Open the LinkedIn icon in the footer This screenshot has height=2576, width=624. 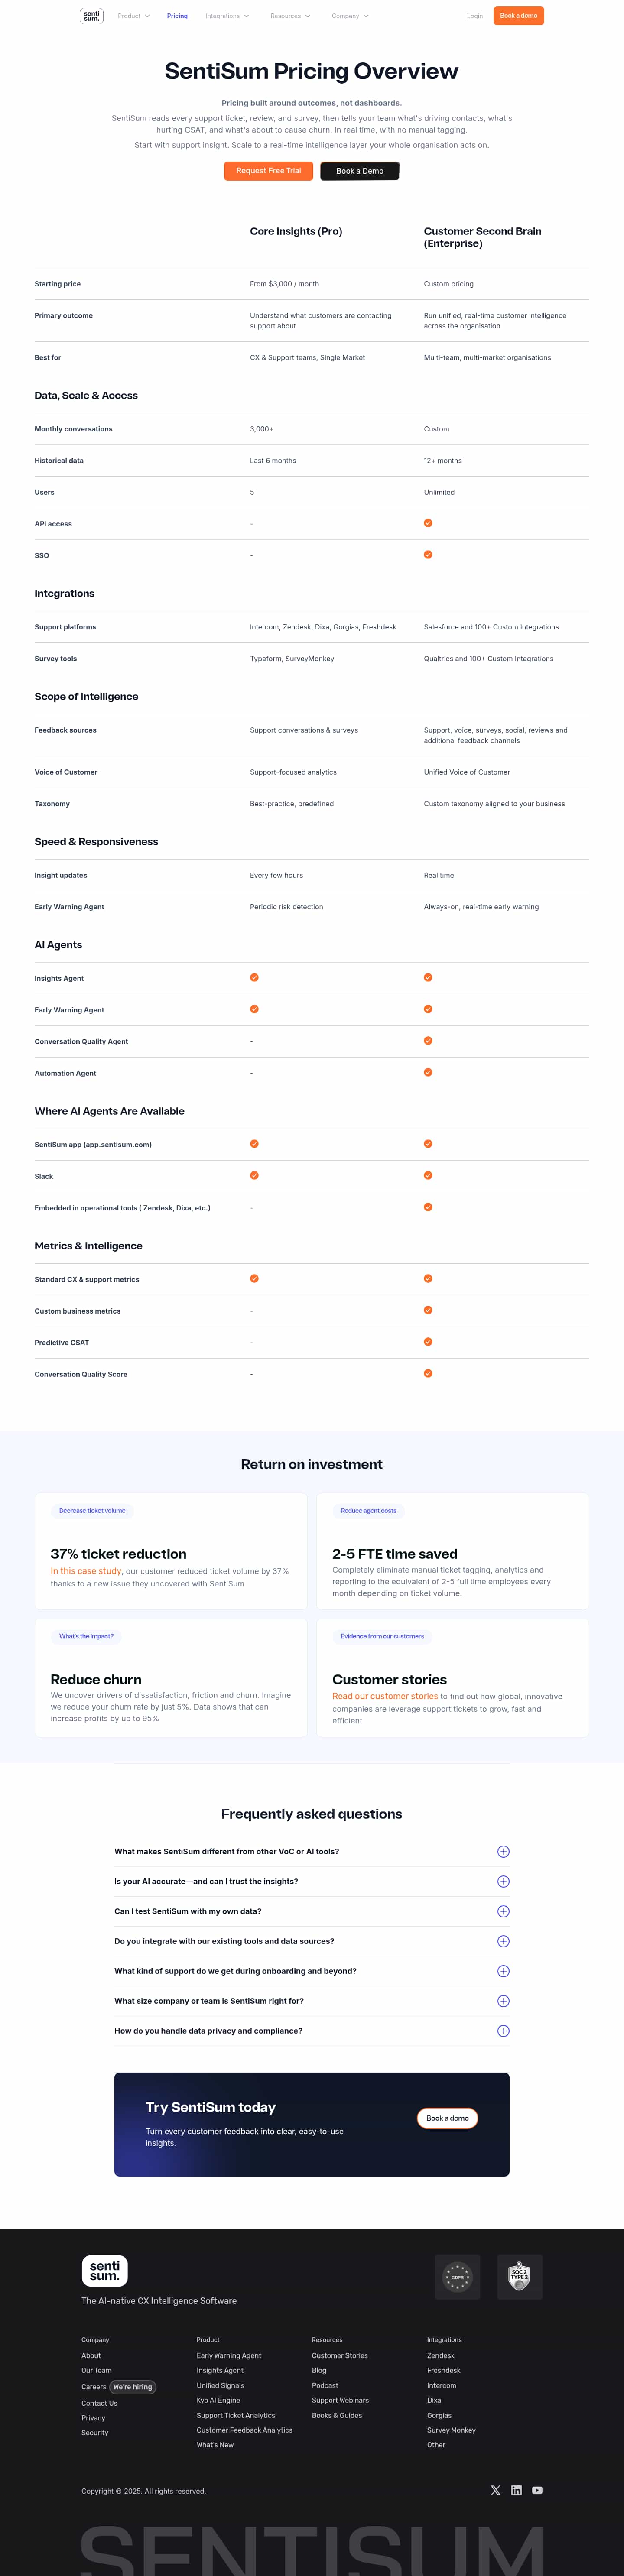(x=516, y=2490)
